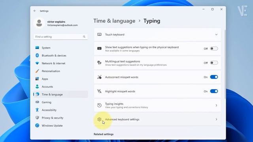Open Typing insights via right chevron
This screenshot has height=142, width=253.
pyautogui.click(x=216, y=105)
